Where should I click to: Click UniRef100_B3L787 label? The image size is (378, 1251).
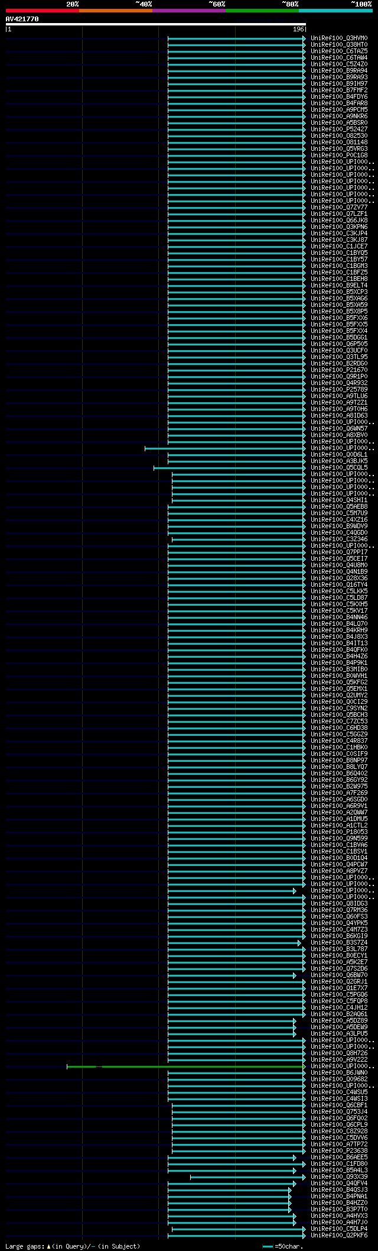pyautogui.click(x=339, y=949)
